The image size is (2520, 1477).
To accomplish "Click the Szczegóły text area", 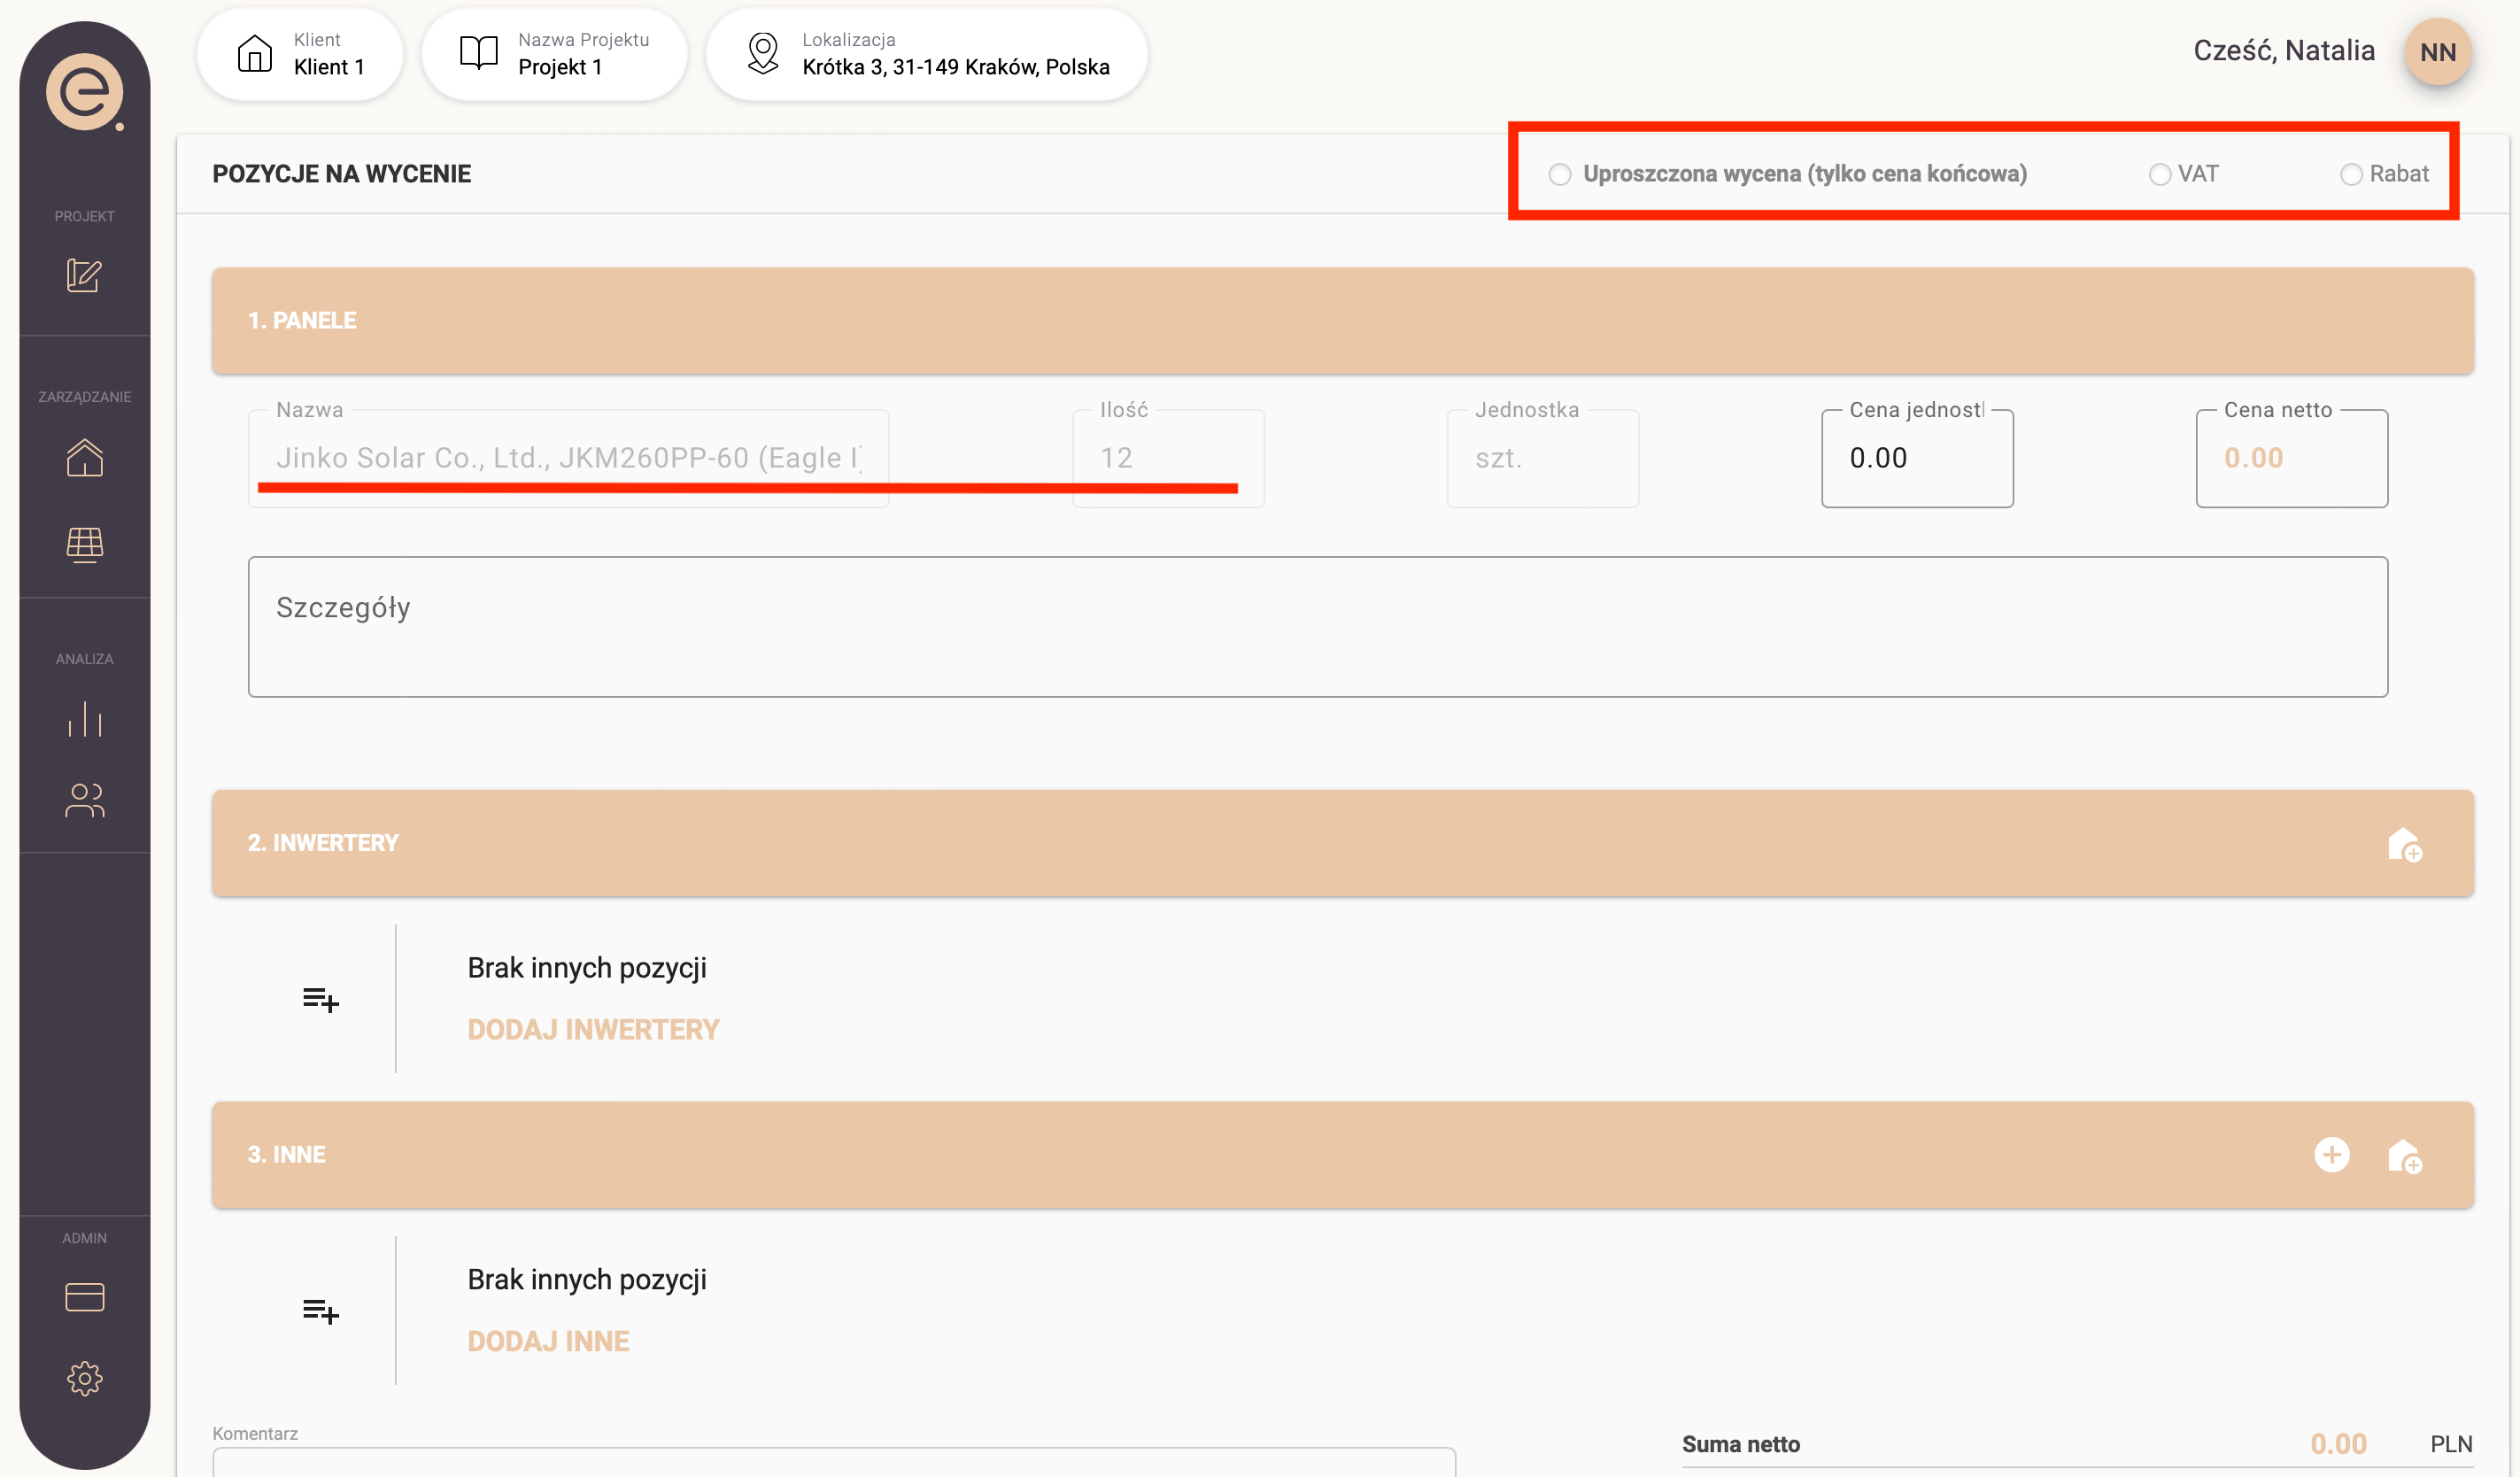I will 1318,627.
